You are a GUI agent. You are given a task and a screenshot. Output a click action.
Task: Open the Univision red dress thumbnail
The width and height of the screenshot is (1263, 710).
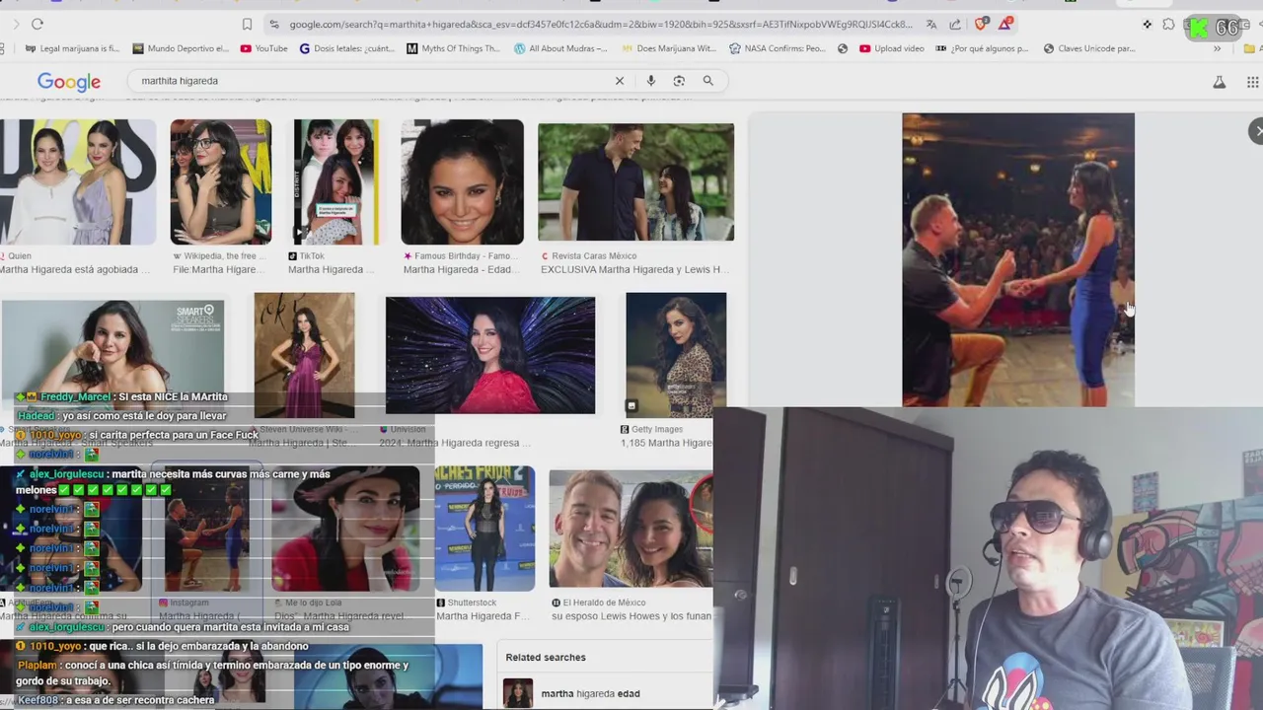pyautogui.click(x=490, y=355)
